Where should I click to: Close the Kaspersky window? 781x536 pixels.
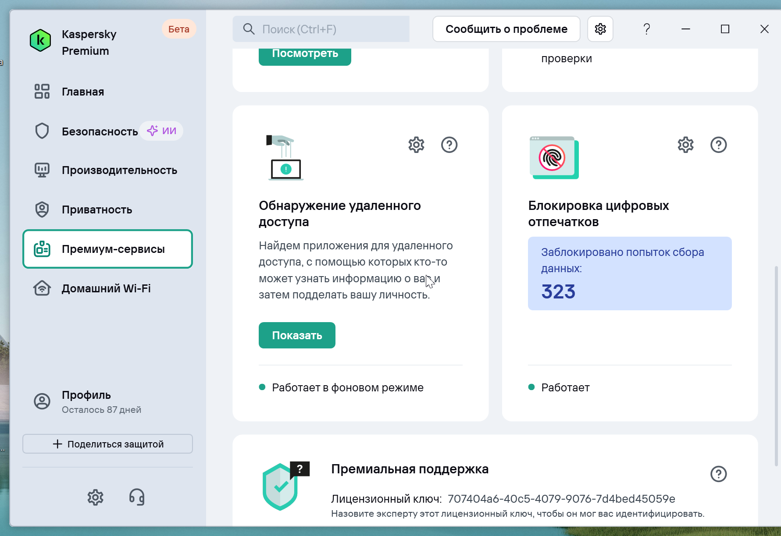(764, 29)
